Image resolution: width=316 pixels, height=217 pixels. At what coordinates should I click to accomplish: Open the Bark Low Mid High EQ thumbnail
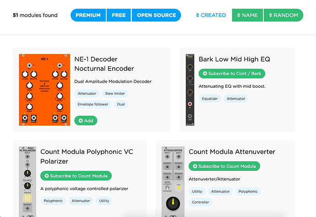pos(190,90)
